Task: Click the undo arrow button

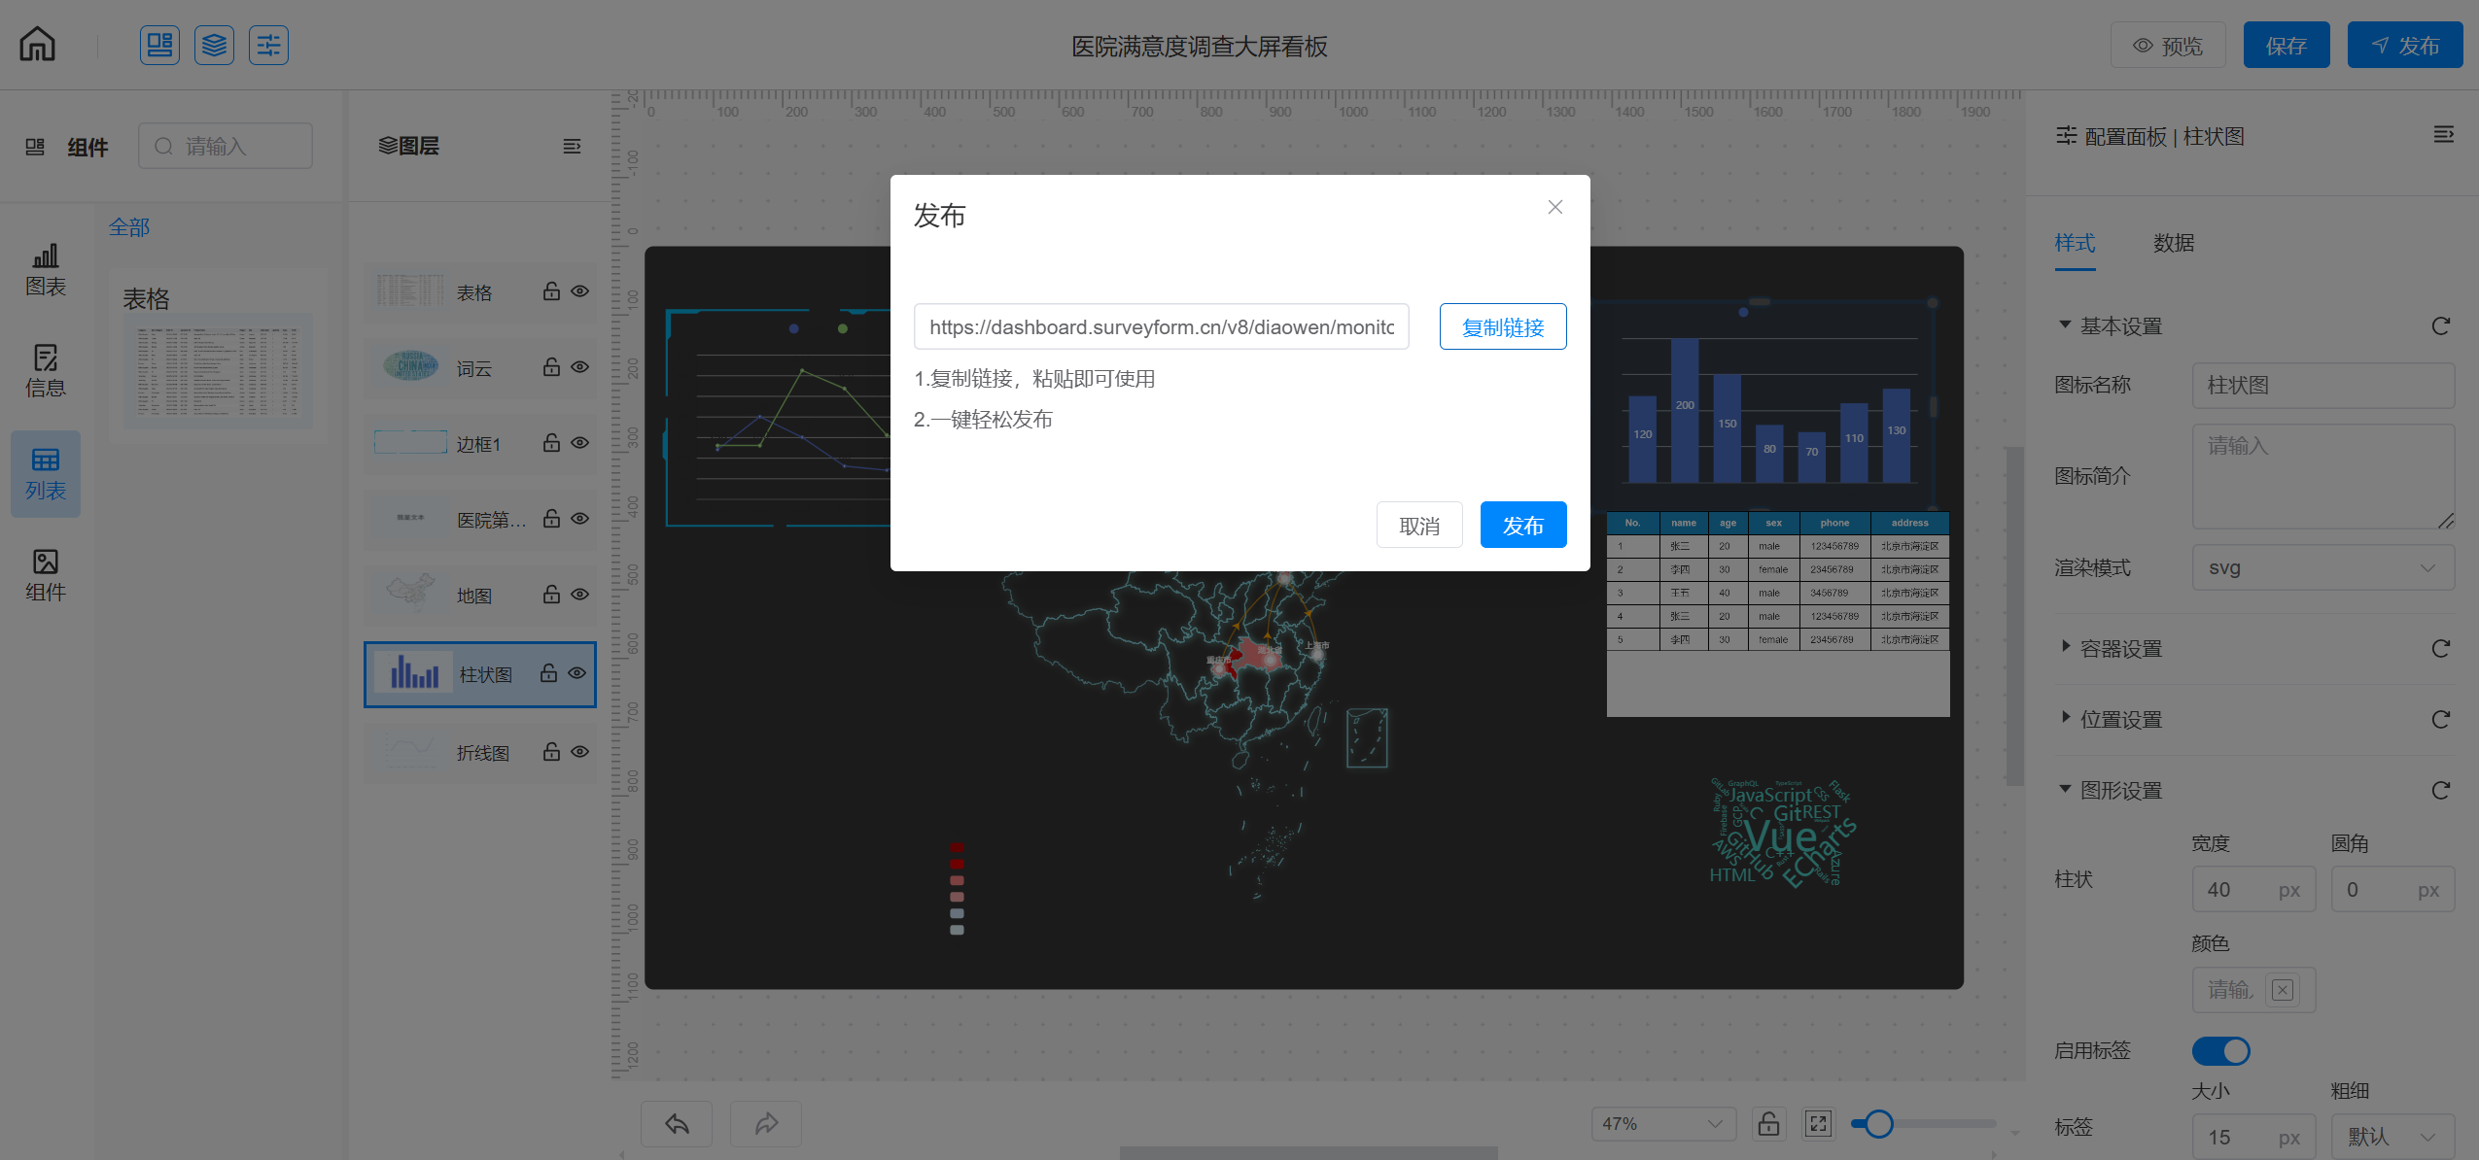Action: [x=677, y=1124]
